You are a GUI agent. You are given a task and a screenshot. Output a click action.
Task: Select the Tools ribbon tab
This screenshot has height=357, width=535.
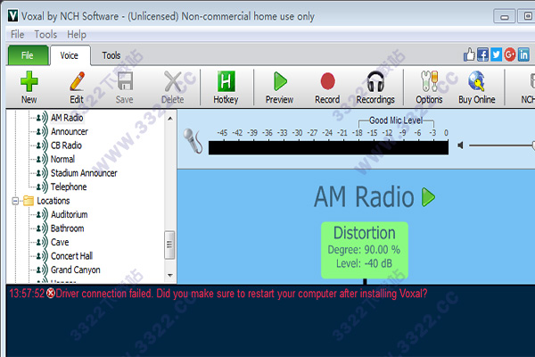coord(111,55)
